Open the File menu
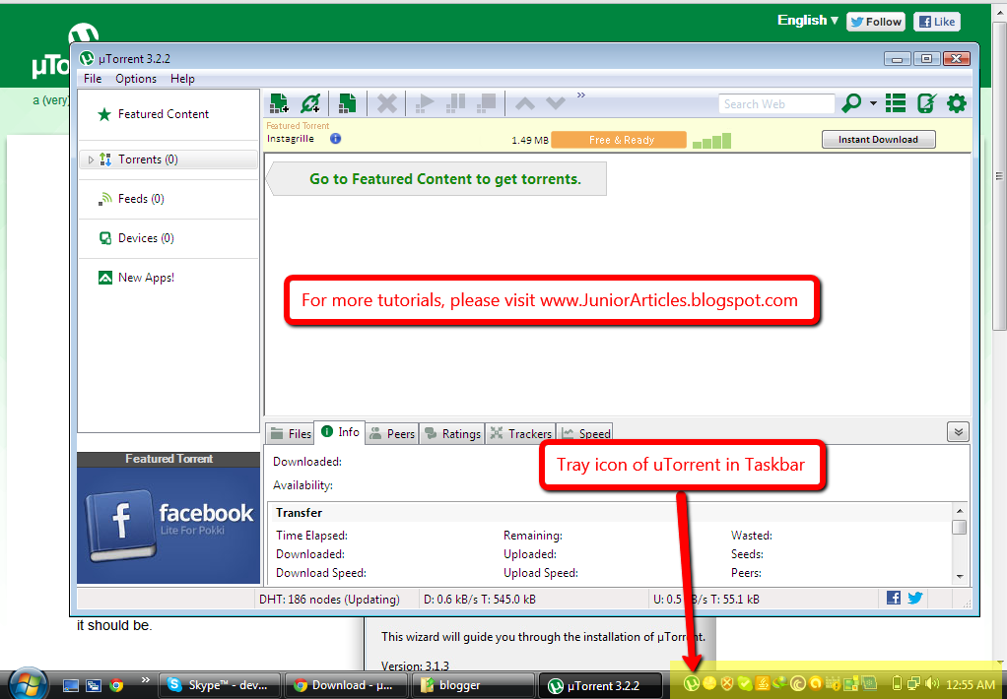The width and height of the screenshot is (1007, 699). pos(93,79)
